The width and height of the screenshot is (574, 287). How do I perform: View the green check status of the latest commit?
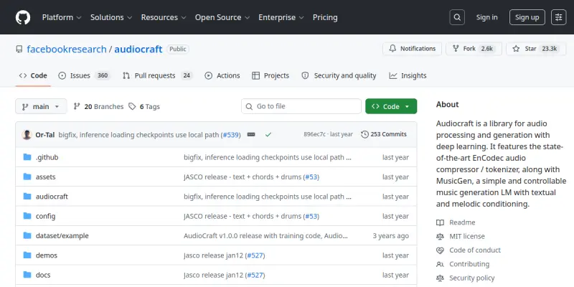268,135
